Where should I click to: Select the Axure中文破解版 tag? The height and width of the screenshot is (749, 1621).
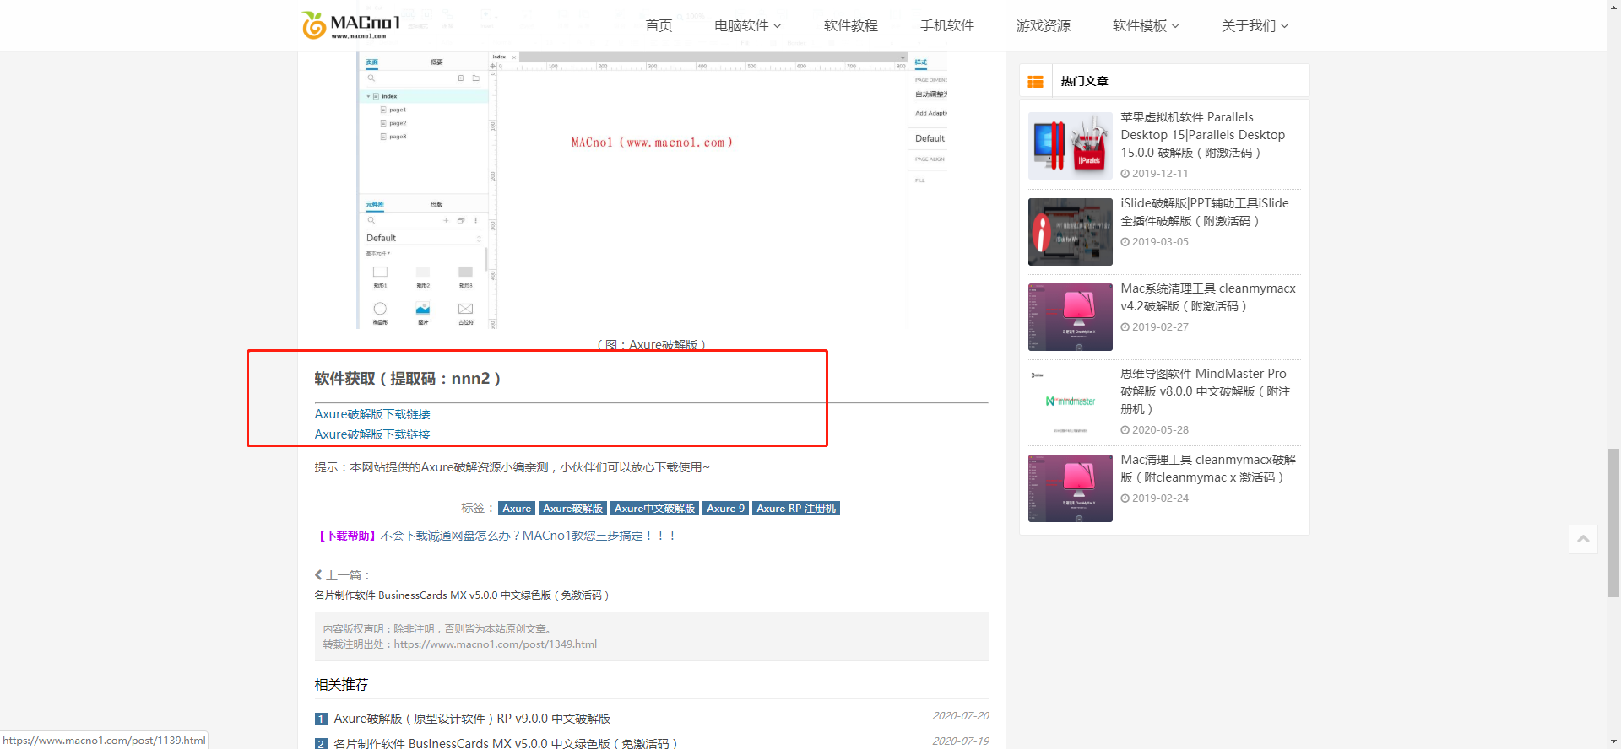(x=654, y=509)
